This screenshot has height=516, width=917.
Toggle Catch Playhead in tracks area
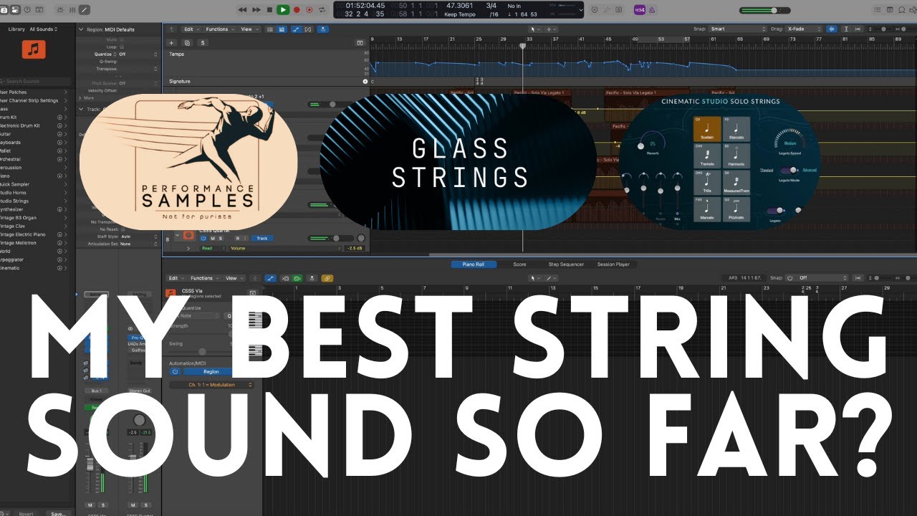[x=324, y=29]
